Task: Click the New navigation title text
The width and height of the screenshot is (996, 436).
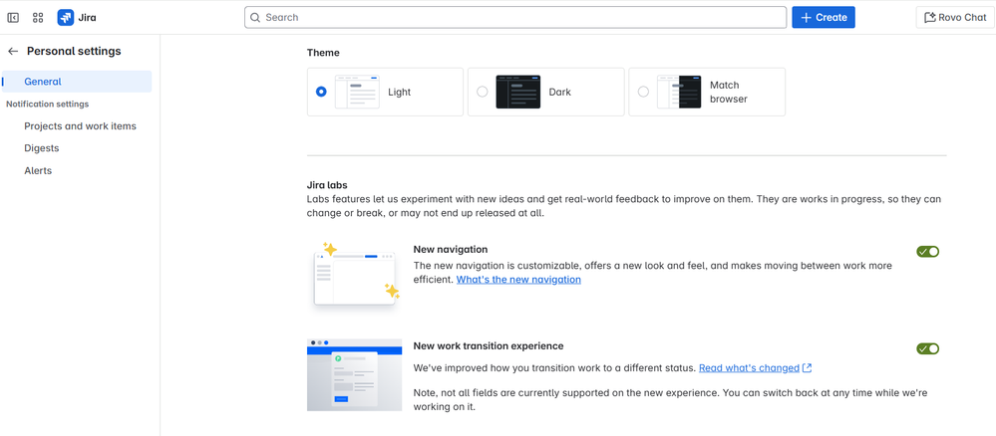Action: pos(451,250)
